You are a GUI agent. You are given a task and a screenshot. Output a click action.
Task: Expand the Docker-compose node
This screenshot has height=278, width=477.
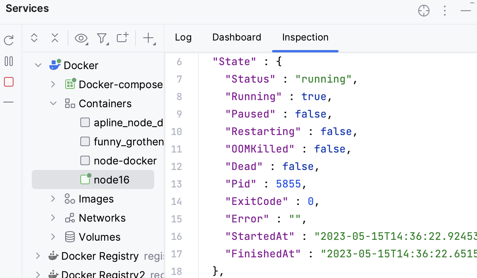[53, 84]
